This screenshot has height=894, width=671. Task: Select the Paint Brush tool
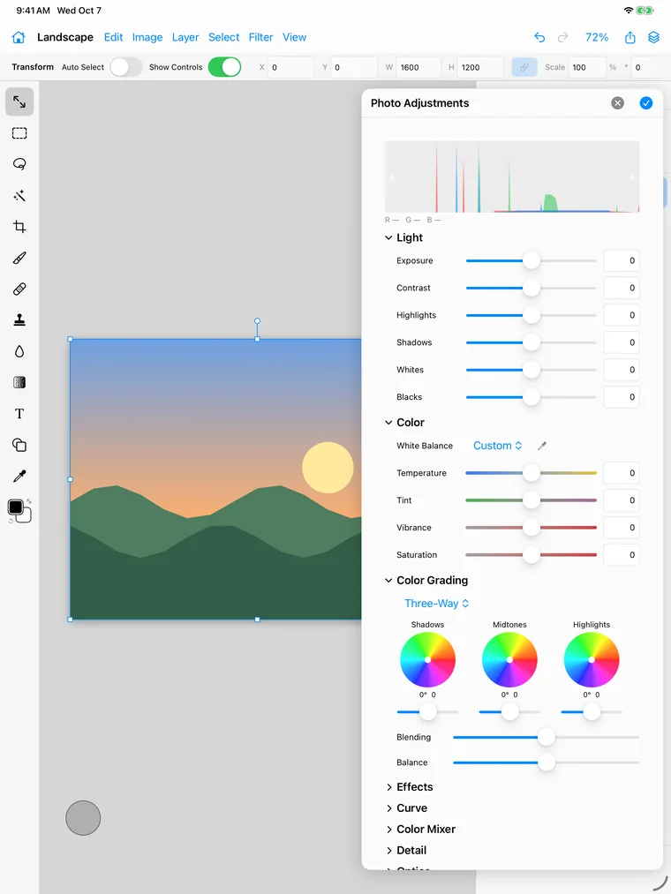click(x=19, y=258)
